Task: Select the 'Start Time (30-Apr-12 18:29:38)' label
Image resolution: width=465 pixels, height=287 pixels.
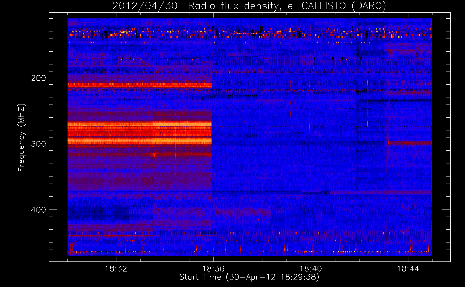Action: coord(249,277)
